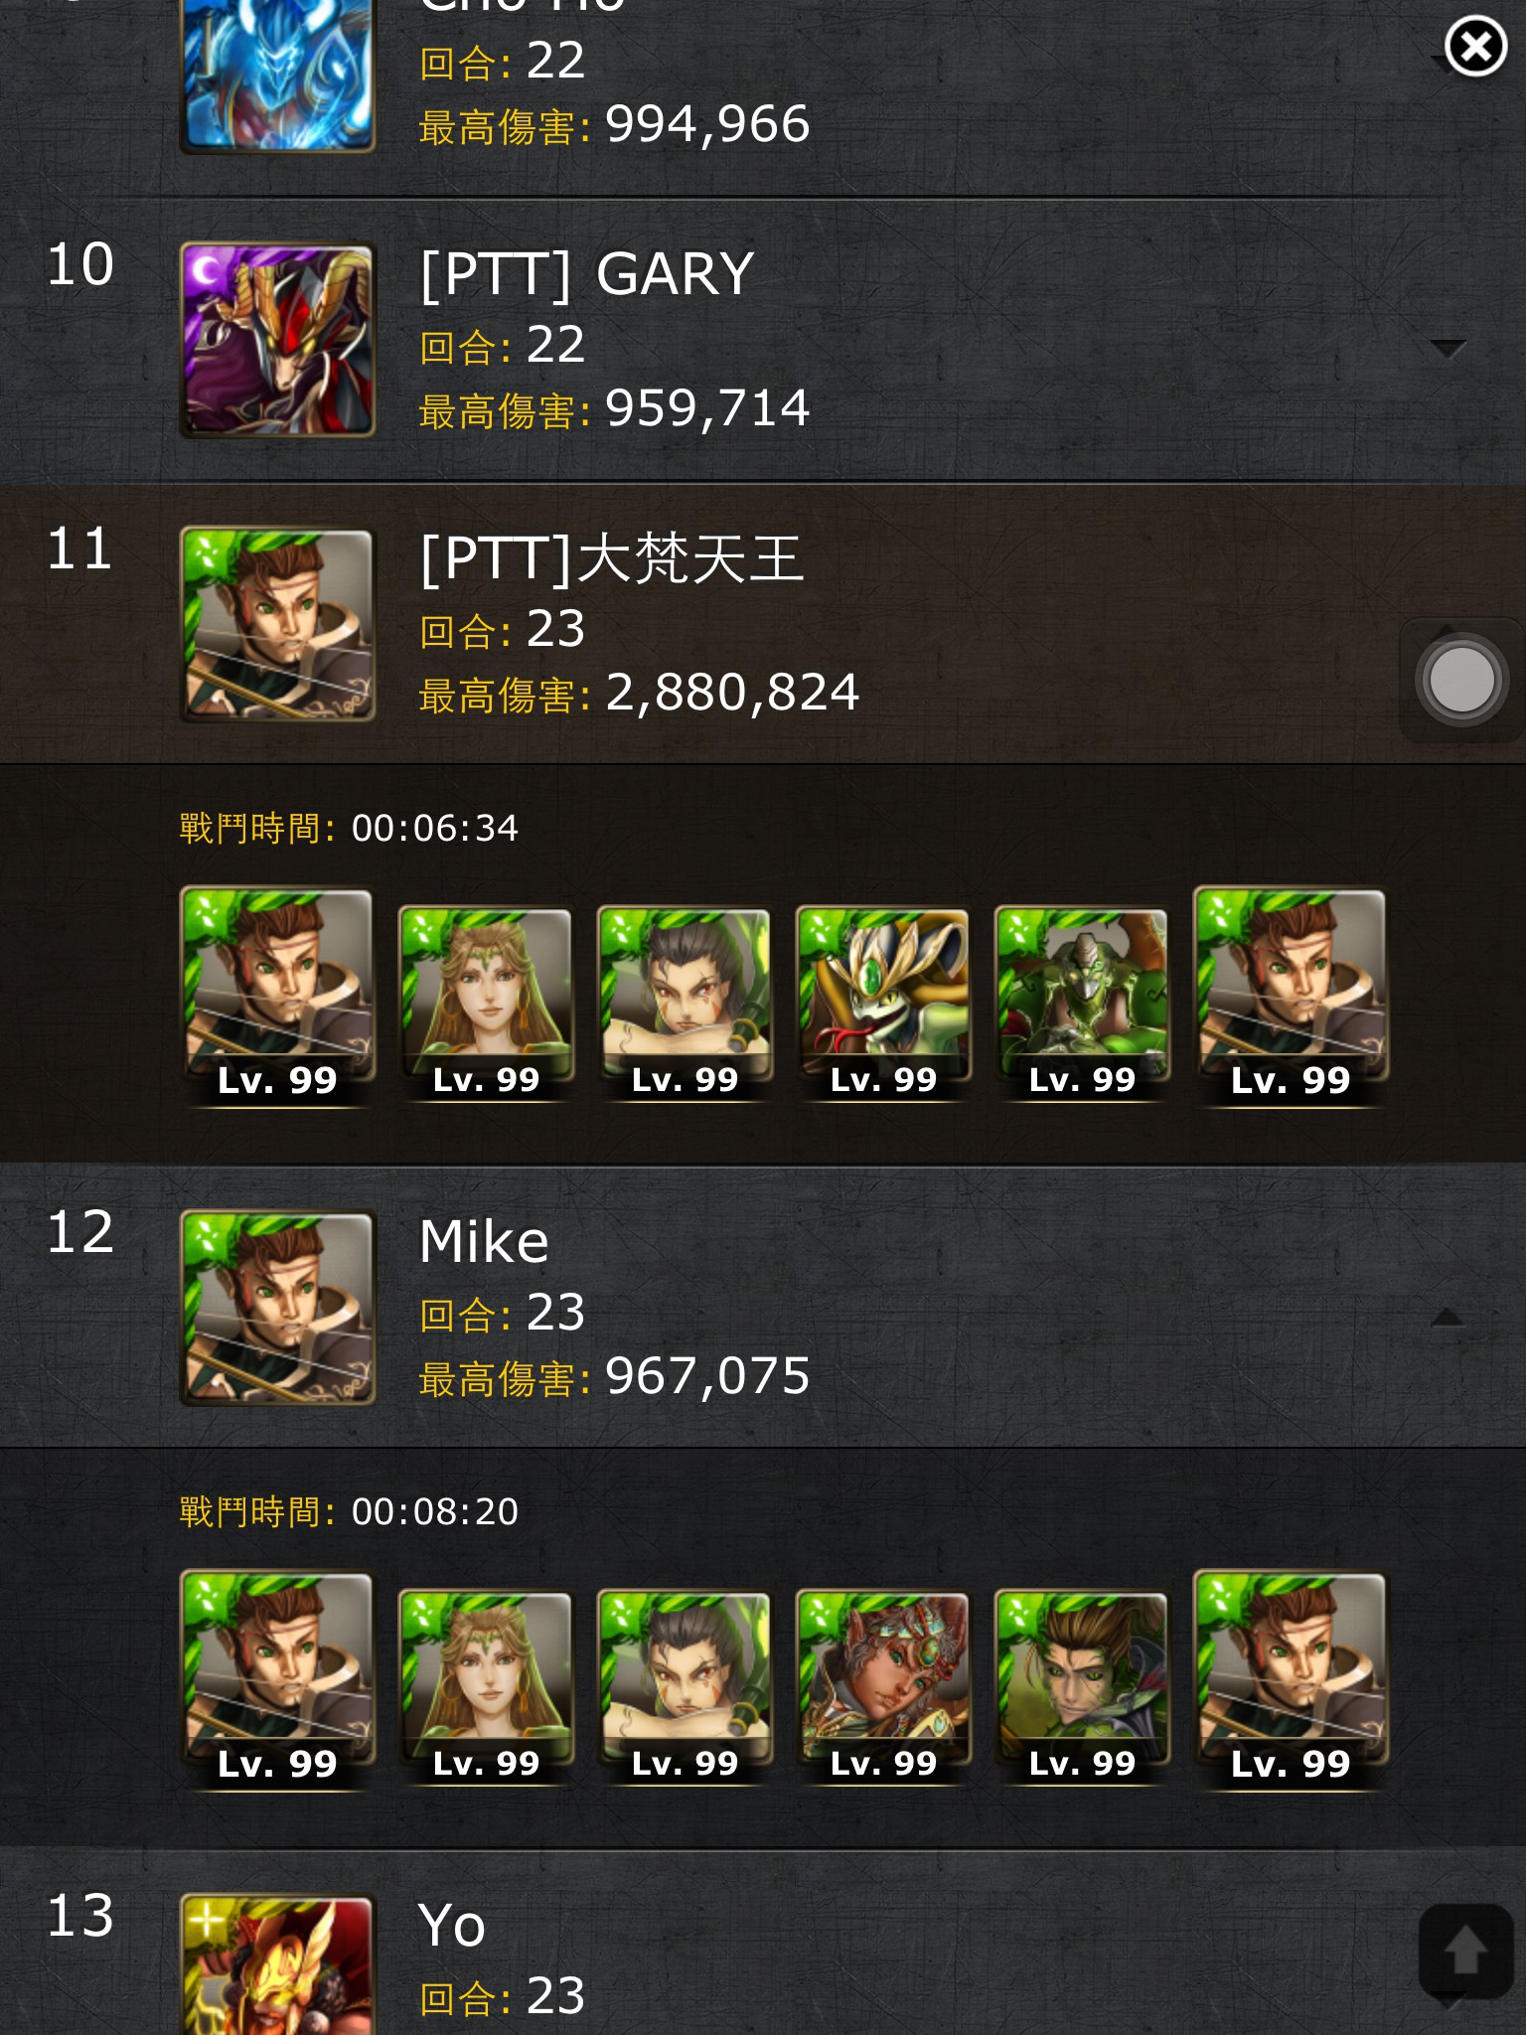Close the leaderboard with the X icon
This screenshot has height=2035, width=1526.
point(1475,46)
